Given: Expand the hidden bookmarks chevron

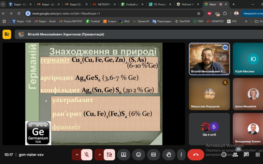Looking at the screenshot, I should 246,21.
